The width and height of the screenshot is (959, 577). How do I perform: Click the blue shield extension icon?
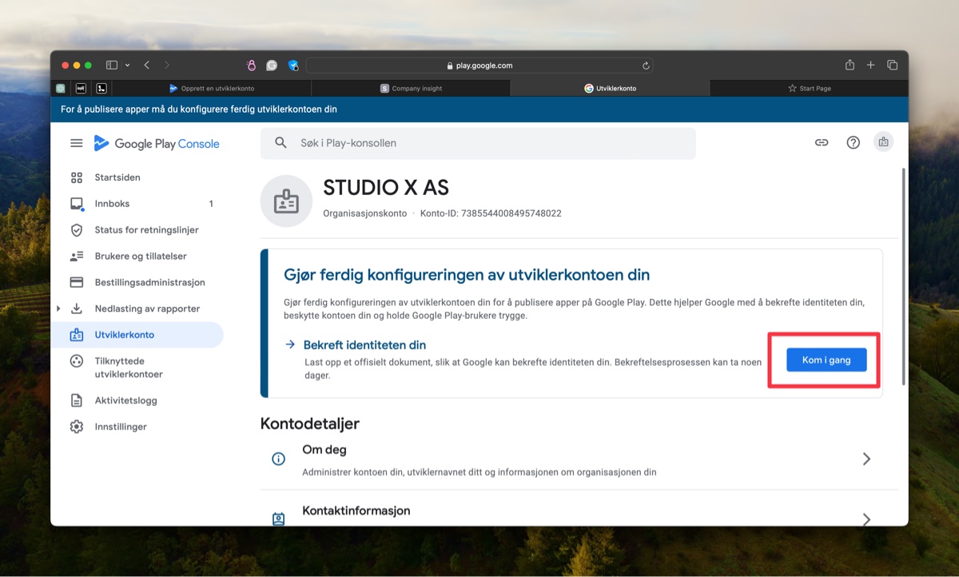pyautogui.click(x=293, y=66)
